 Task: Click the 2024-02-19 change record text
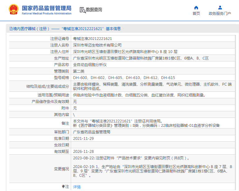[152, 171]
